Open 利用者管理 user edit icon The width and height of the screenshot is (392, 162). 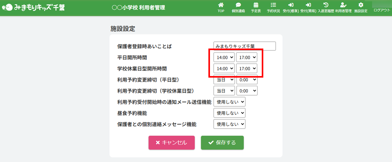coord(343,5)
